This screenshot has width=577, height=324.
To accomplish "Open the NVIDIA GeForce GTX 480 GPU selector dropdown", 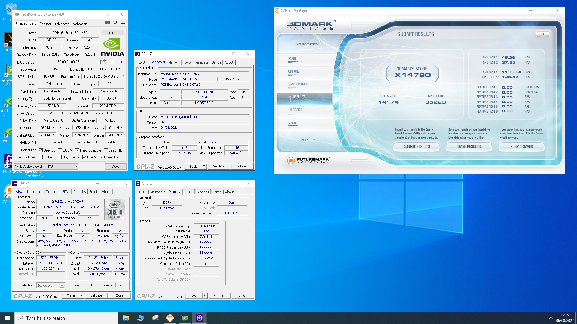I will click(x=46, y=166).
